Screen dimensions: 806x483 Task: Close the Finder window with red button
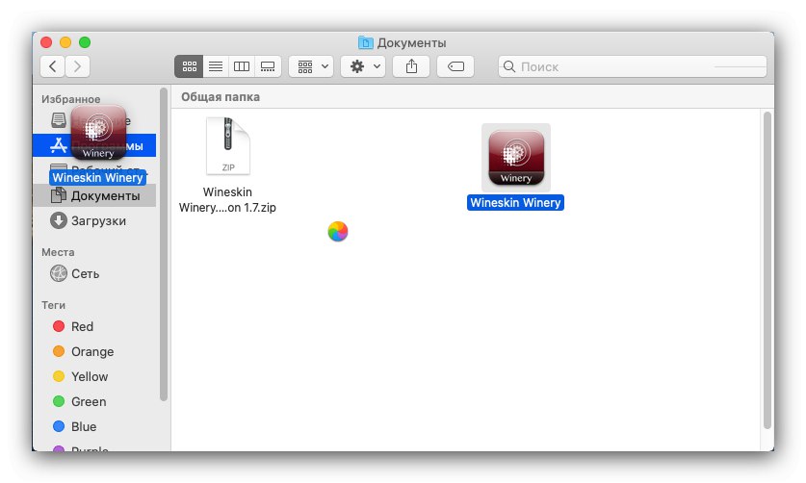(46, 42)
